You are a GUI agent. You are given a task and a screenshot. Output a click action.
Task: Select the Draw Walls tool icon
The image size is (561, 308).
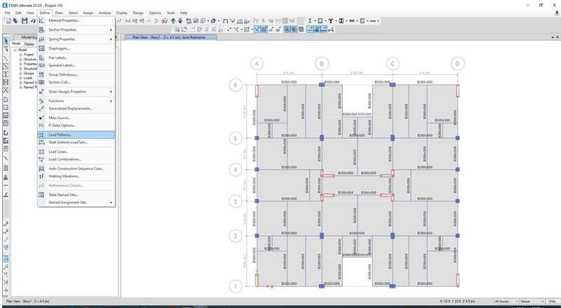(6, 133)
